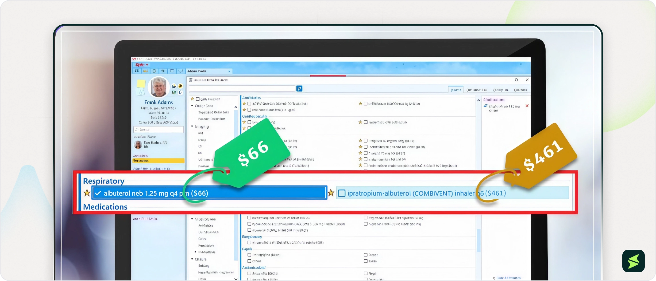Select CT under the Imaging category
The height and width of the screenshot is (281, 656).
(x=200, y=146)
